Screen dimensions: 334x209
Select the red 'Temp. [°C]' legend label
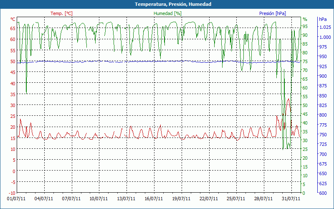(x=61, y=13)
